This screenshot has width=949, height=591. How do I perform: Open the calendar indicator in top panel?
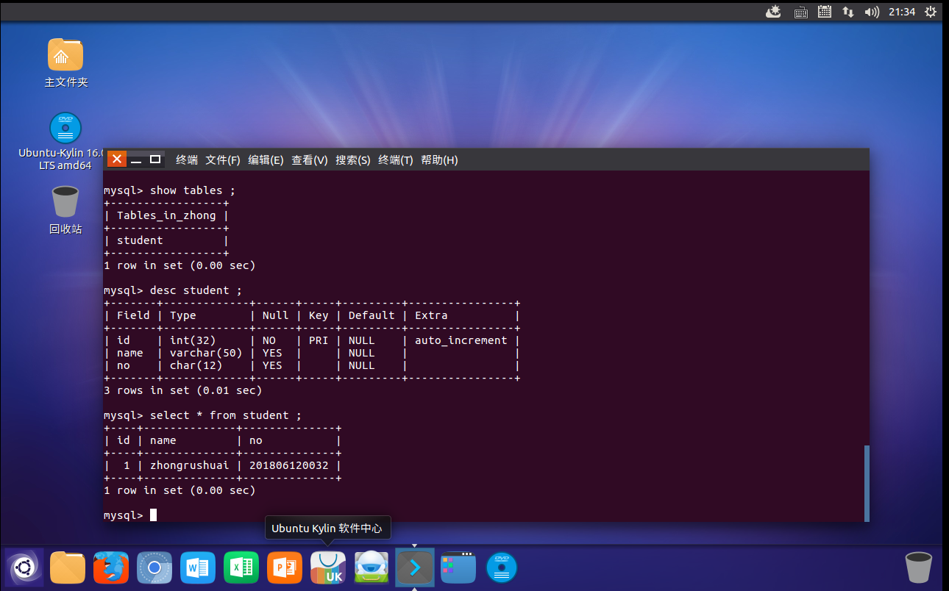coord(825,12)
